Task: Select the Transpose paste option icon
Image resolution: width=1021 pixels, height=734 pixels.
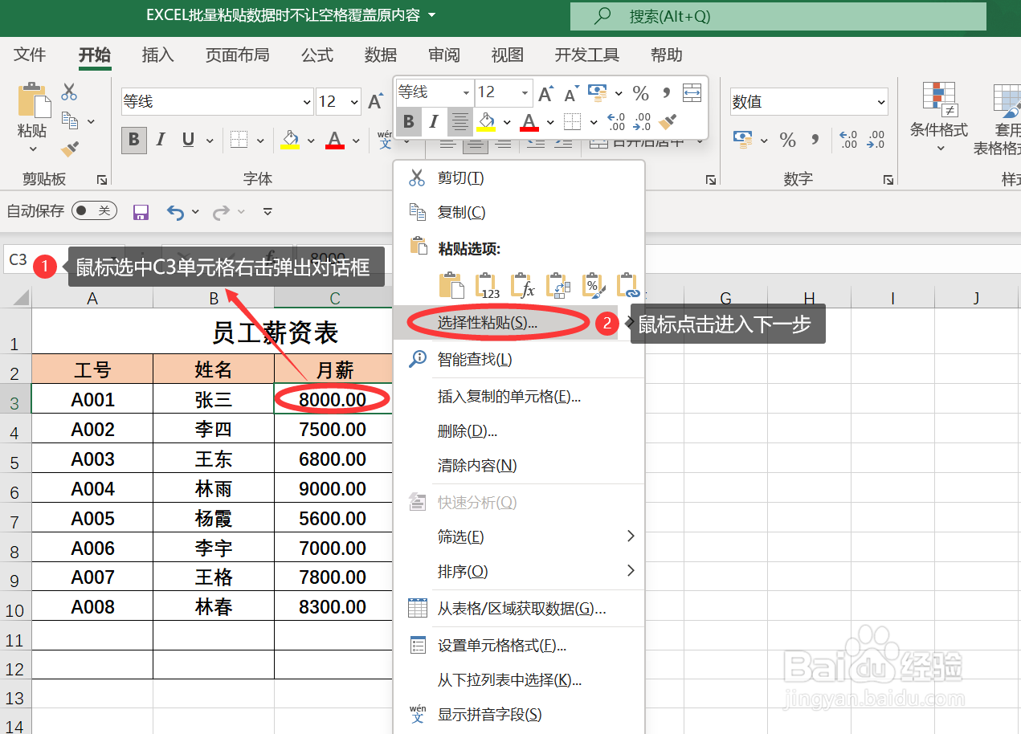Action: [559, 285]
